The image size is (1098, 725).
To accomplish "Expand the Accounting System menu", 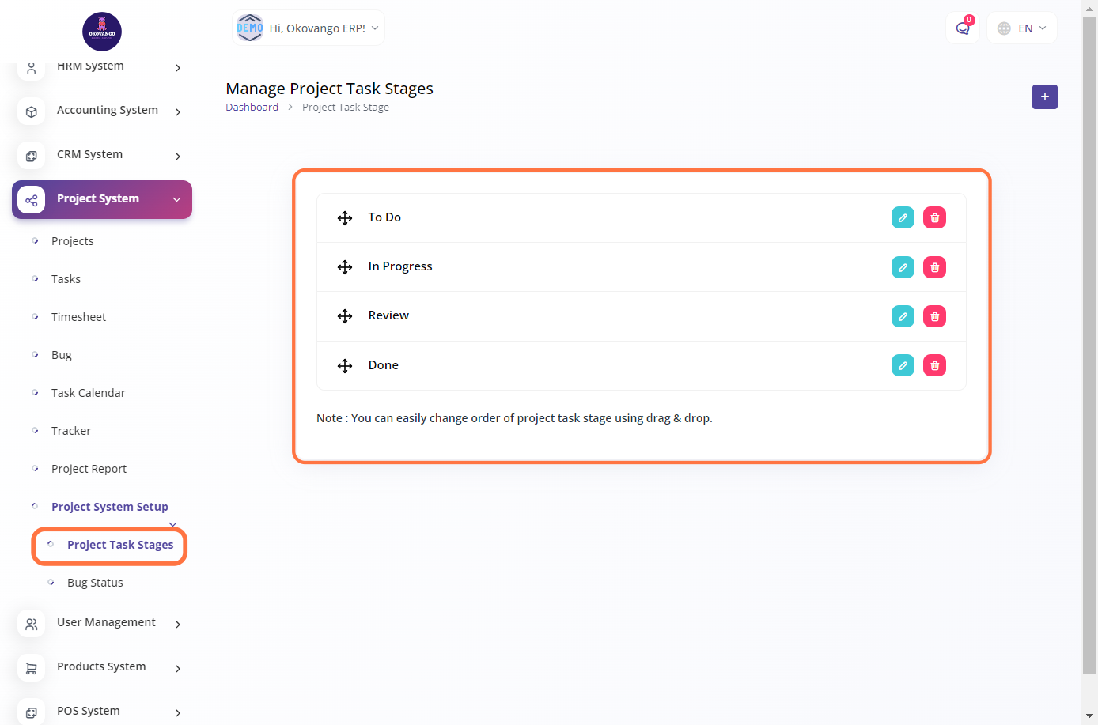I will point(108,111).
